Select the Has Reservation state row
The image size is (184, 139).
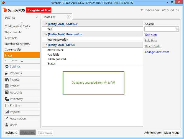(93, 39)
